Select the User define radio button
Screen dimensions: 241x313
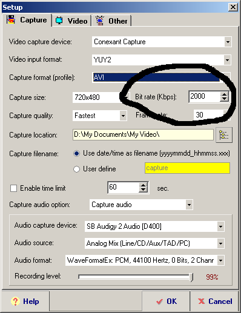point(76,169)
